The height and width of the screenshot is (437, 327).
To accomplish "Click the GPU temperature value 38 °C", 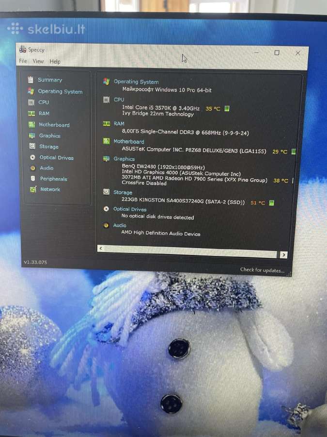I will 281,181.
